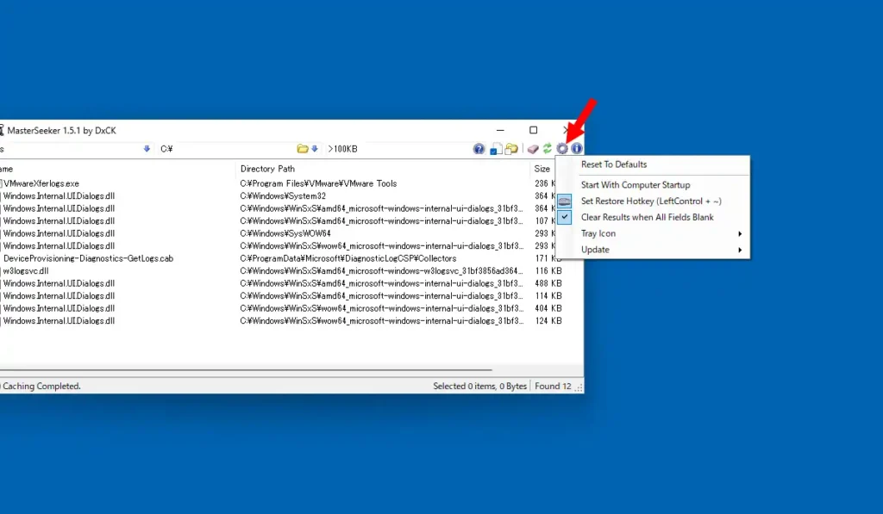The width and height of the screenshot is (883, 514).
Task: Click Selected 0 items, 0 Bytes status
Action: point(479,387)
